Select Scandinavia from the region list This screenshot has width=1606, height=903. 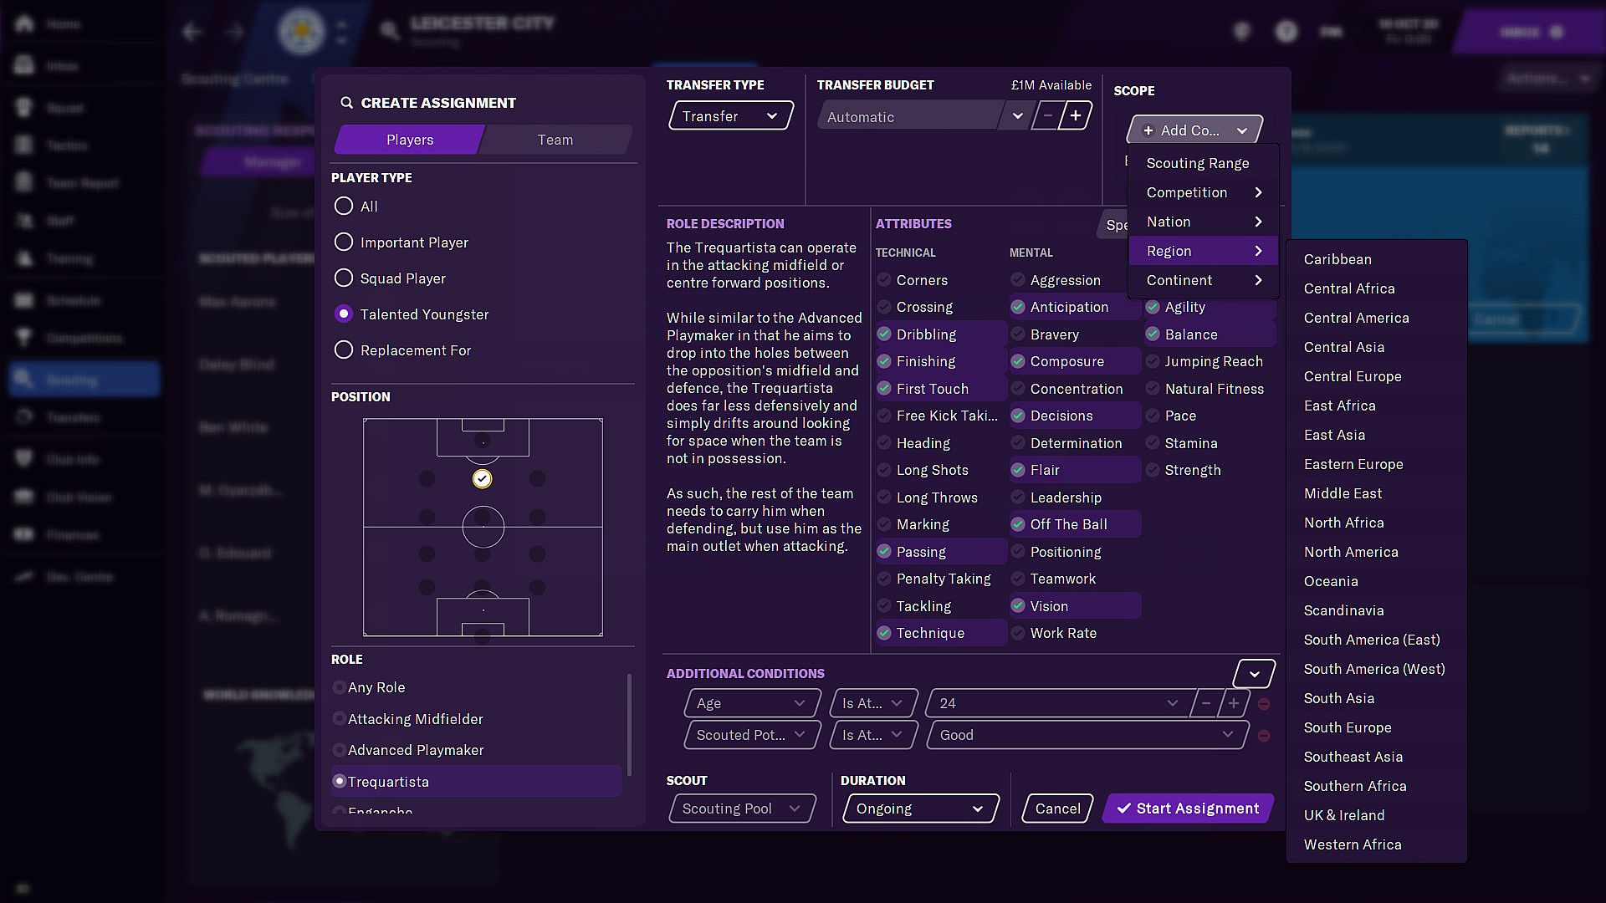tap(1343, 610)
